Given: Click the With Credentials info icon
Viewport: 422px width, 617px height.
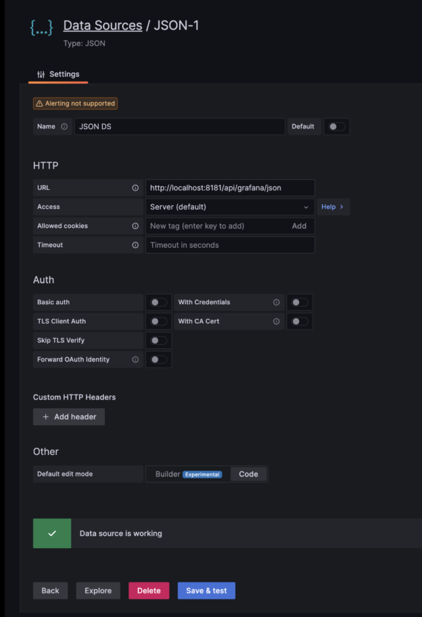Looking at the screenshot, I should click(276, 302).
